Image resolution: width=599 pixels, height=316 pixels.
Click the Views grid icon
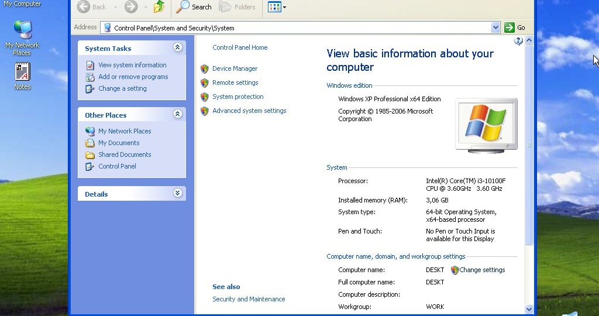(x=274, y=7)
